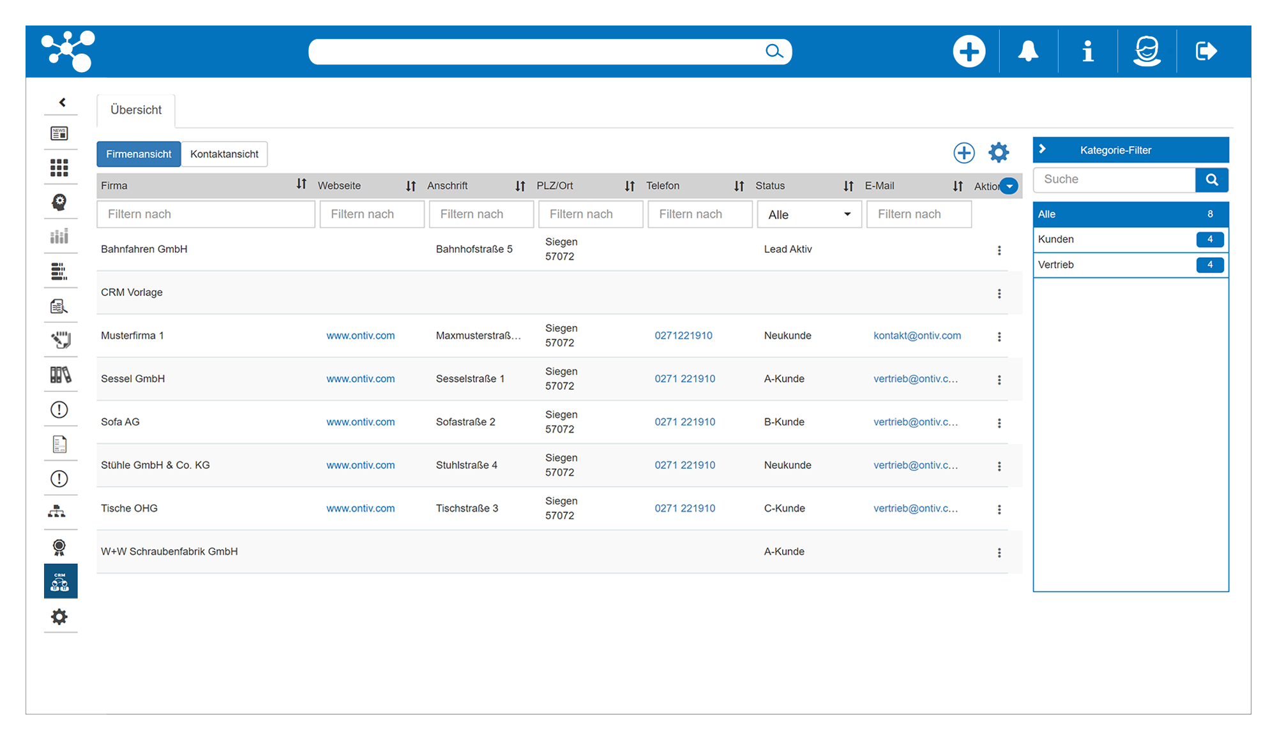The image size is (1277, 740).
Task: Select the Kunden category filter
Action: coord(1131,239)
